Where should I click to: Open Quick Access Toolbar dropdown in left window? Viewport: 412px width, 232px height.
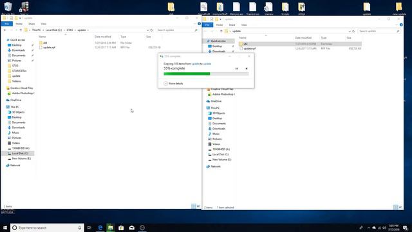(x=20, y=18)
